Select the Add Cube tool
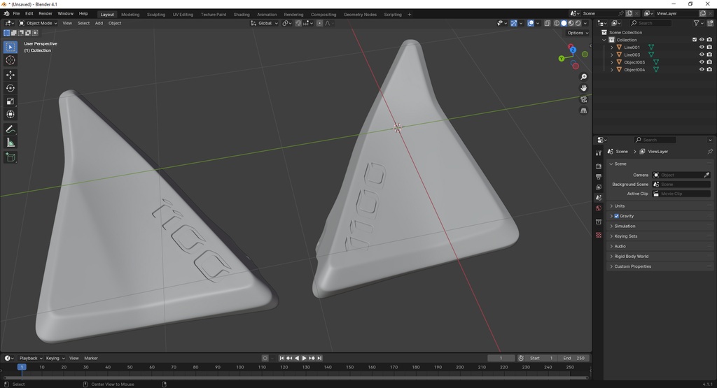 10,157
